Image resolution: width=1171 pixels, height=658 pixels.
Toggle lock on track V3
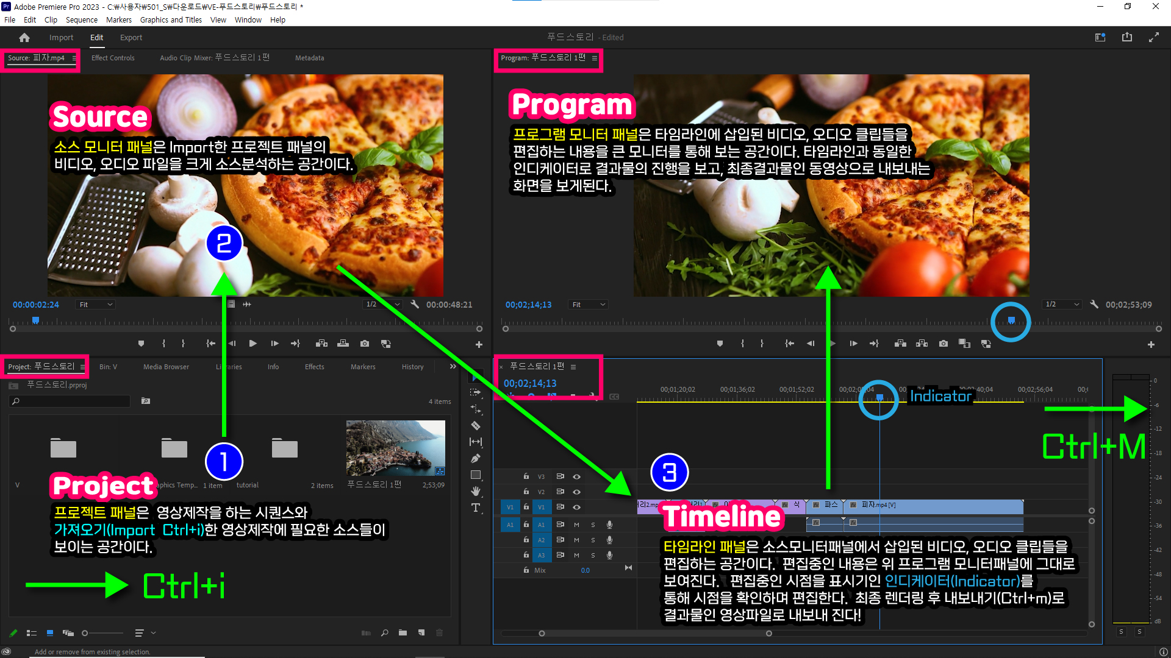point(526,476)
